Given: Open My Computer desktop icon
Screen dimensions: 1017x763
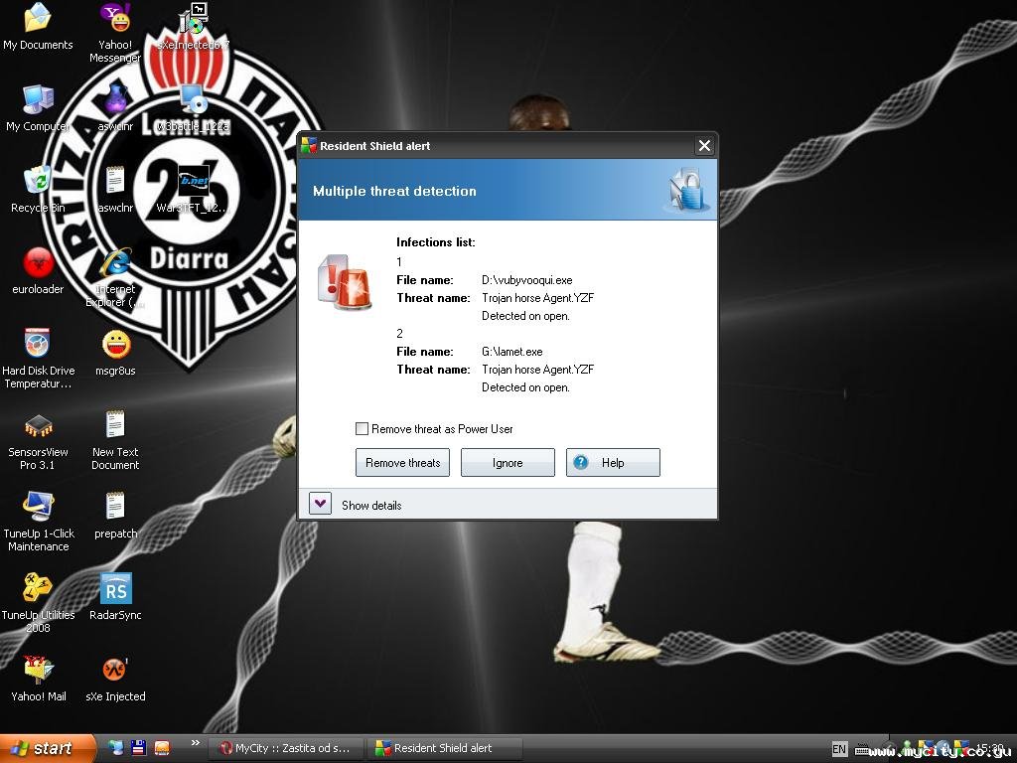Looking at the screenshot, I should pos(38,108).
